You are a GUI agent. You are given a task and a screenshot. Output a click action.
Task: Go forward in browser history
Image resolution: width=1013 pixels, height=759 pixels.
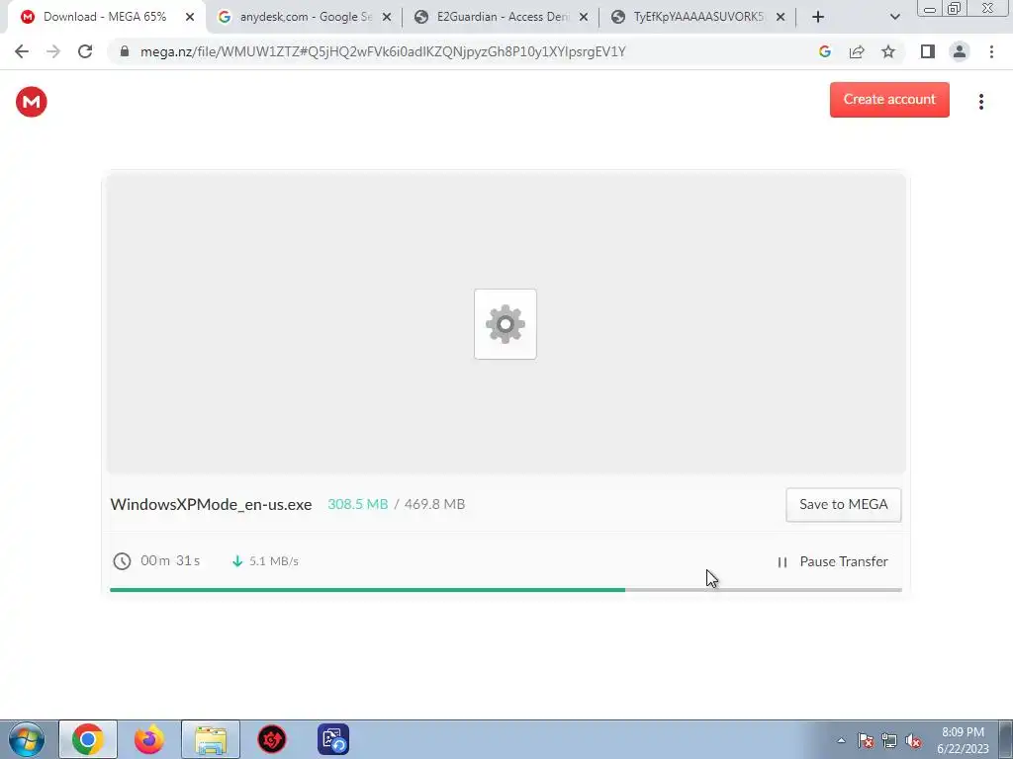(53, 51)
